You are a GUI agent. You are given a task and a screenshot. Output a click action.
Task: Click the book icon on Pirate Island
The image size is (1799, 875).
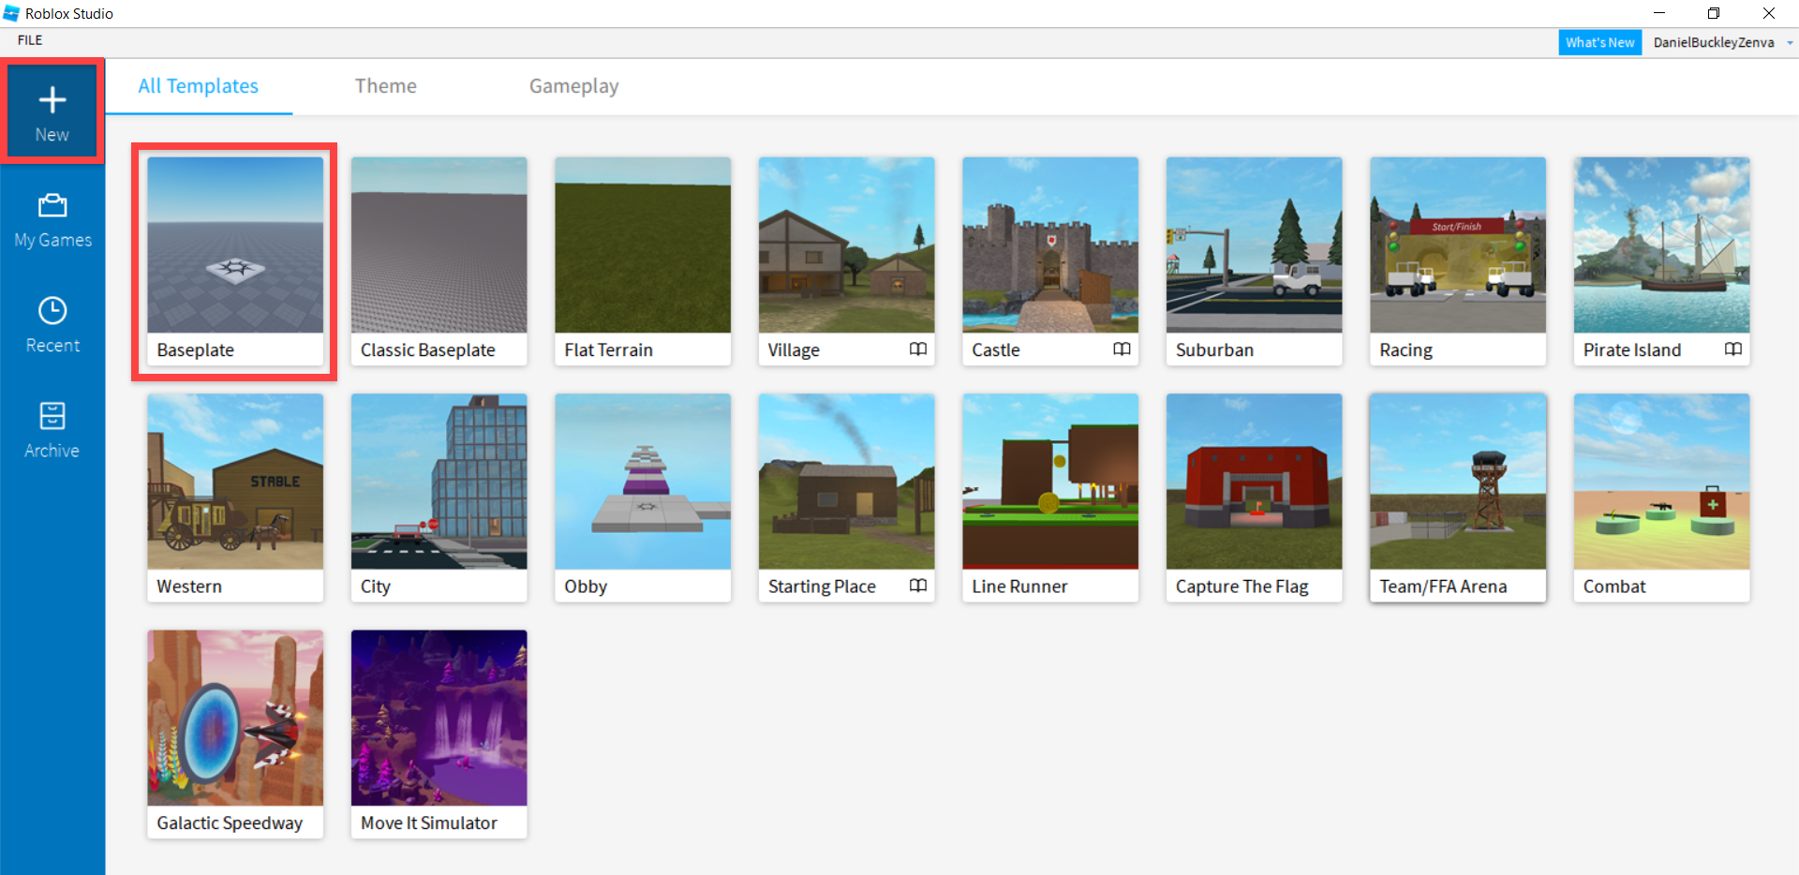click(x=1732, y=349)
